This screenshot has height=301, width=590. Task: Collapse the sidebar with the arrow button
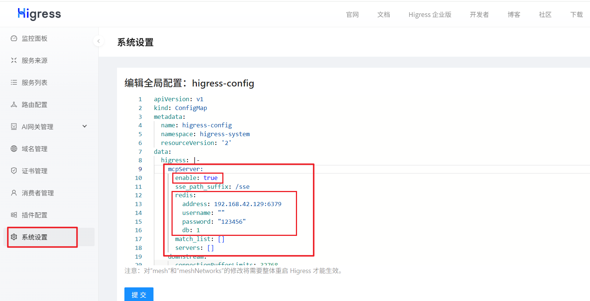(98, 41)
